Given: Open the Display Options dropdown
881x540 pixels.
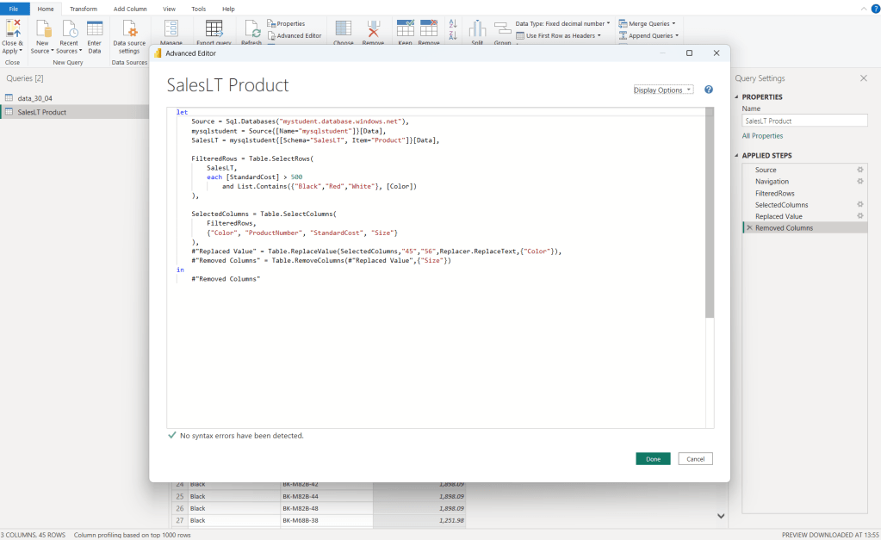Looking at the screenshot, I should coord(662,90).
